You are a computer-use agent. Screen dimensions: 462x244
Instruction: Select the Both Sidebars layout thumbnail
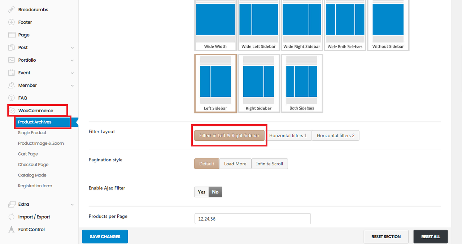(x=302, y=83)
